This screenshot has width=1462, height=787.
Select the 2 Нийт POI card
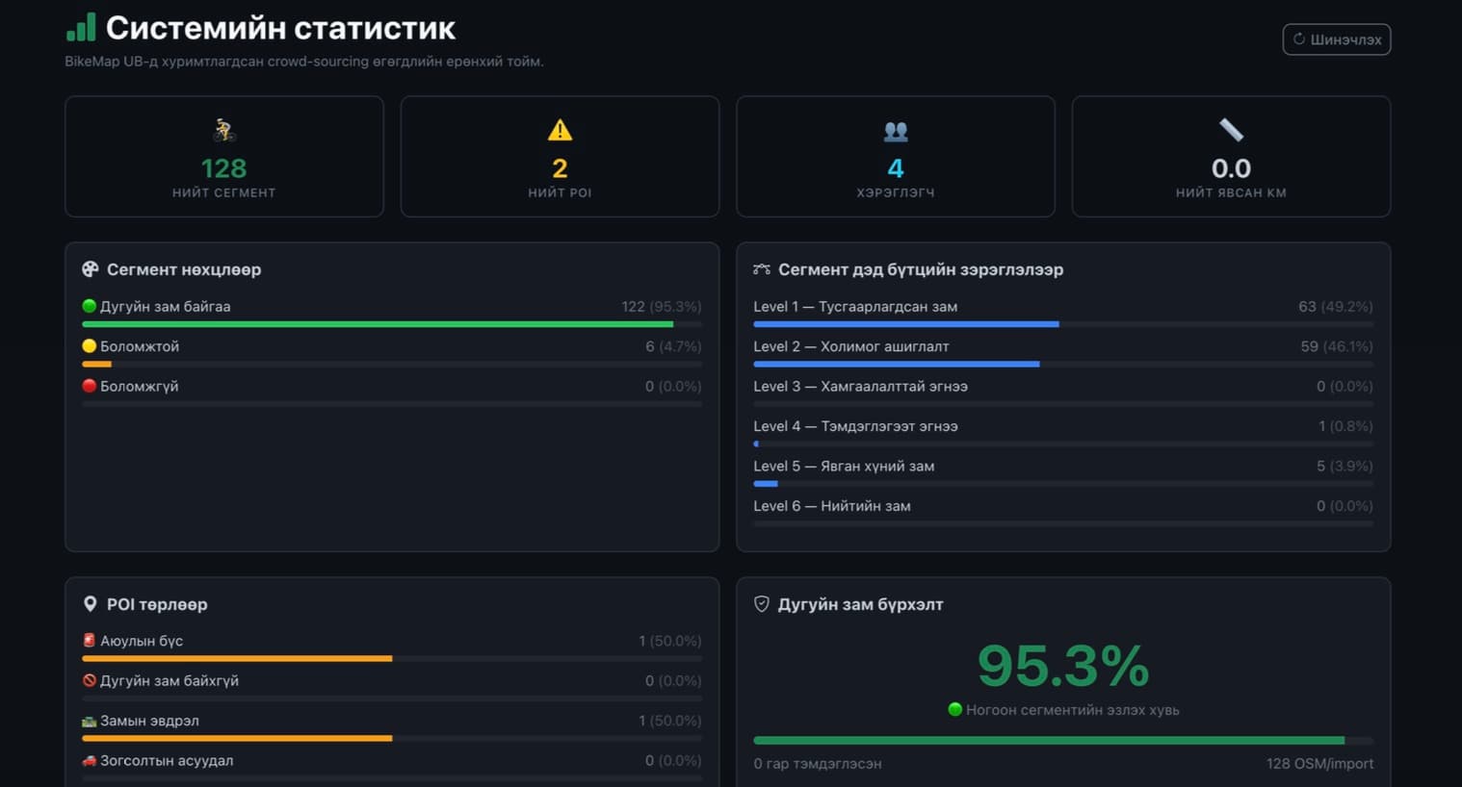pos(560,156)
